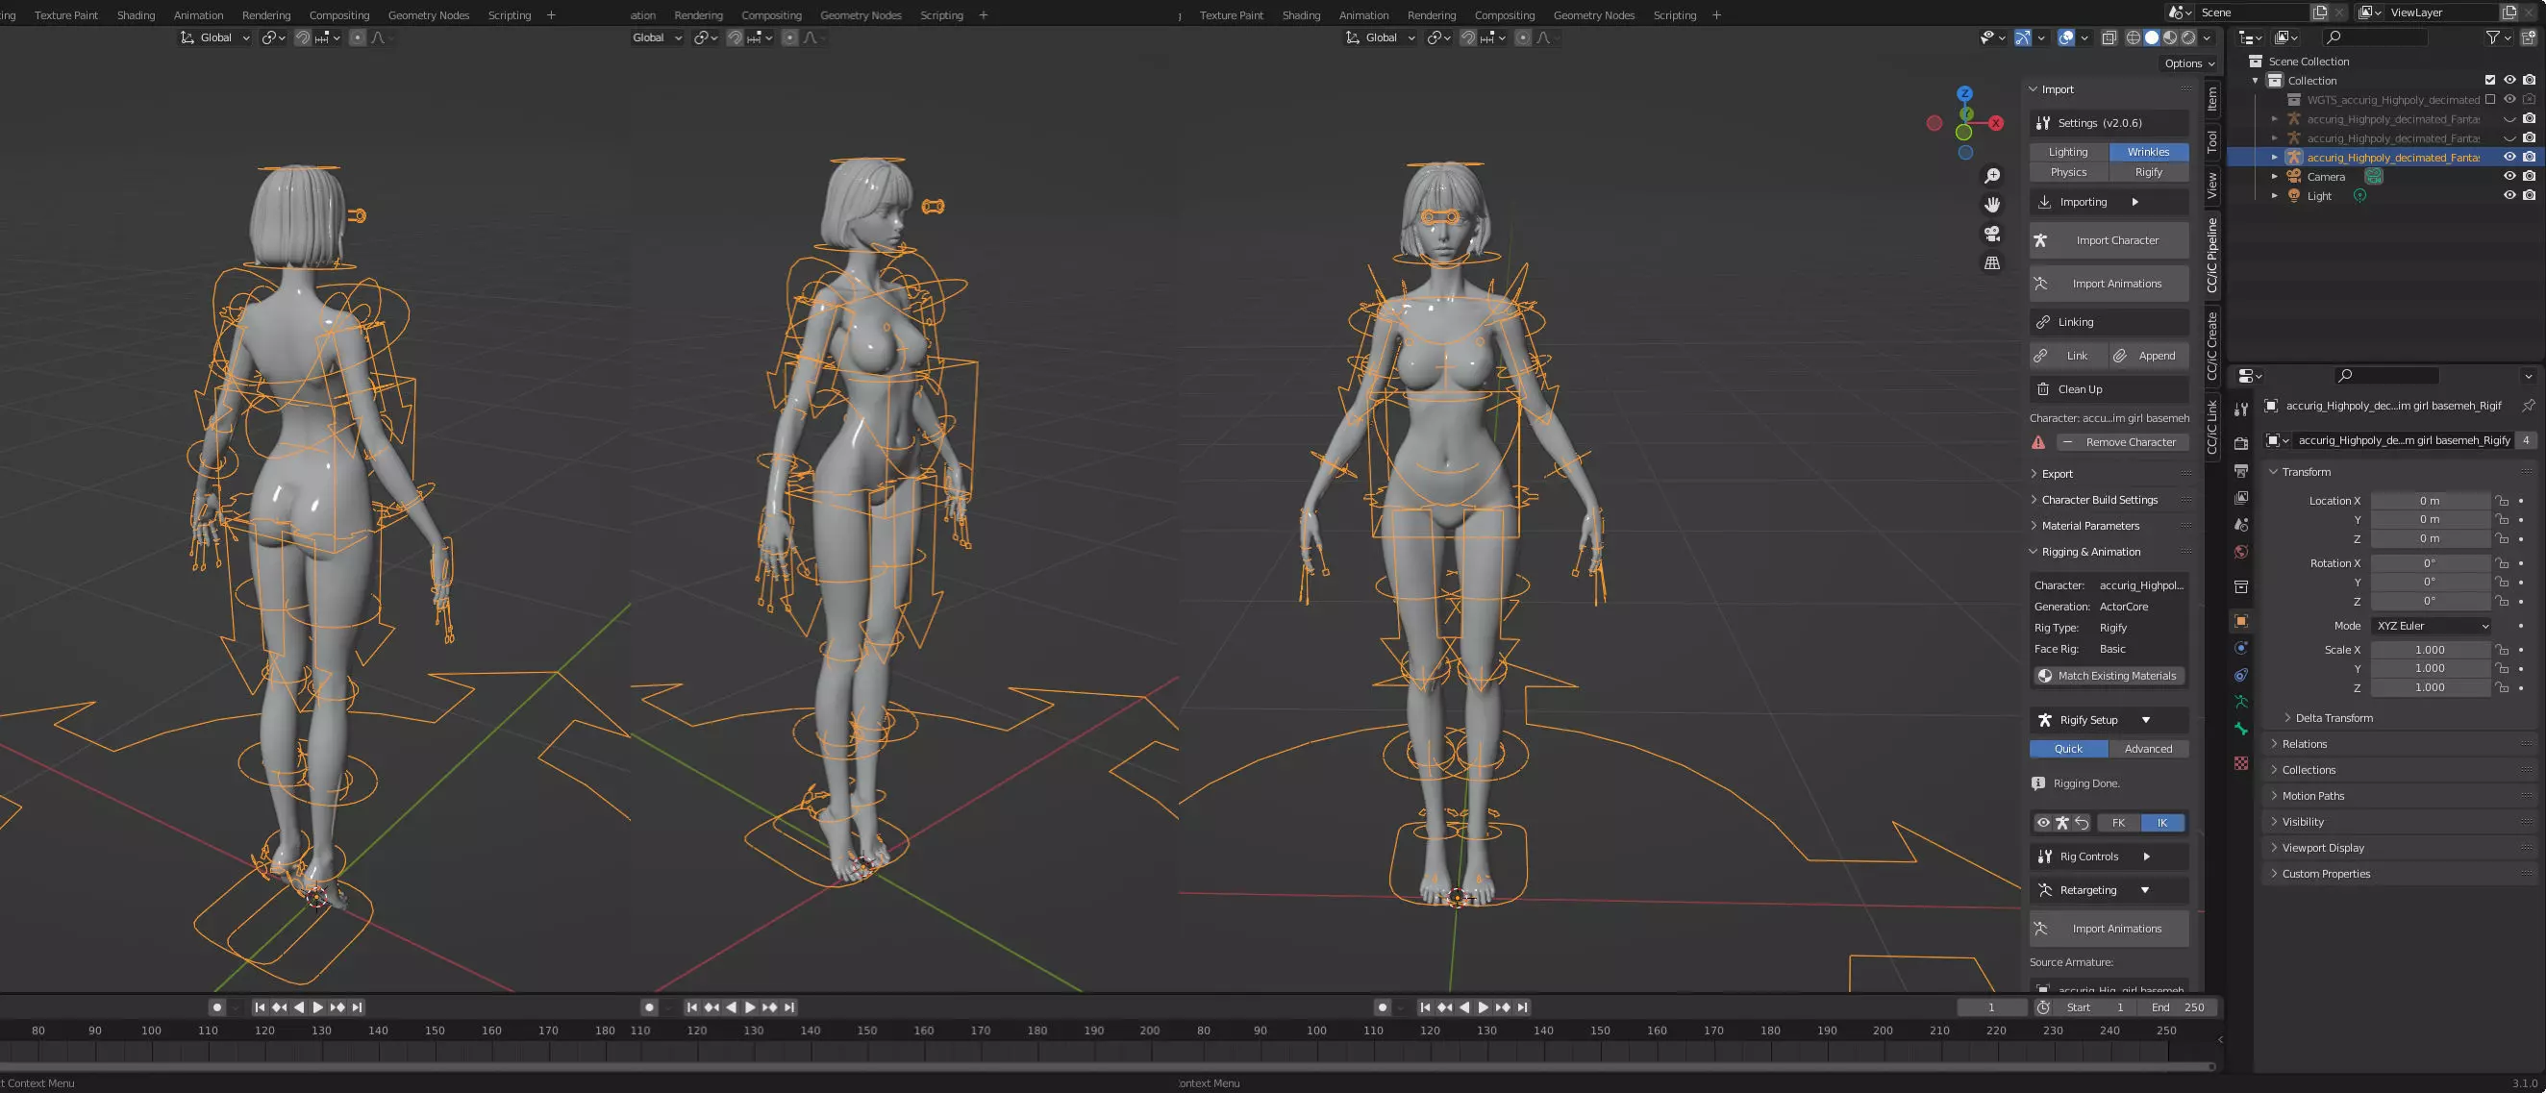Open Object Constraints properties tab icon

2241,676
